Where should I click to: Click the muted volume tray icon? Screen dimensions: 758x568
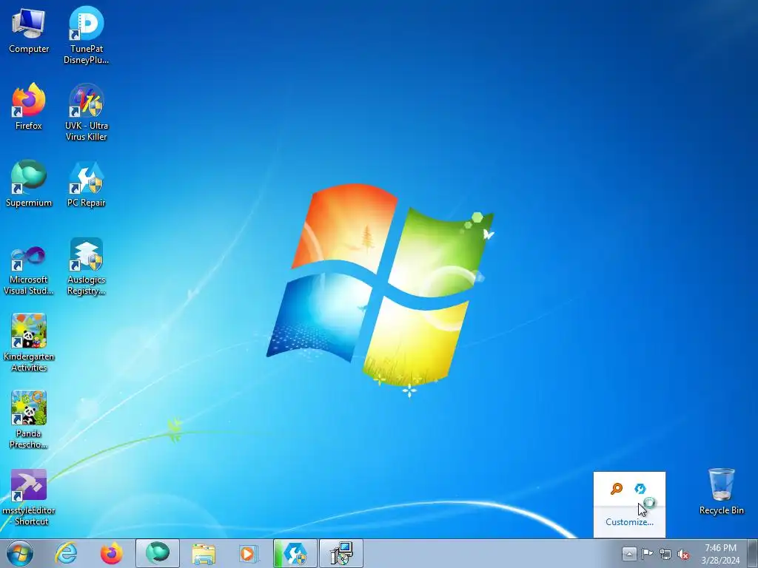(683, 554)
